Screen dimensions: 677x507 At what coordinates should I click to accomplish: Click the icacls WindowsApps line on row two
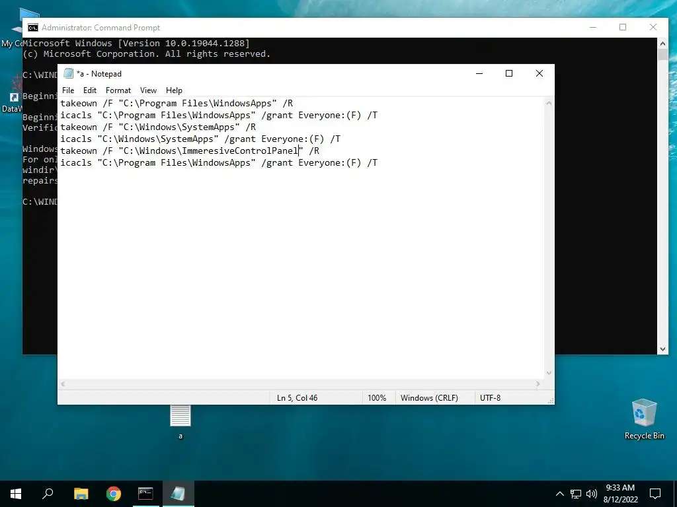tap(219, 115)
